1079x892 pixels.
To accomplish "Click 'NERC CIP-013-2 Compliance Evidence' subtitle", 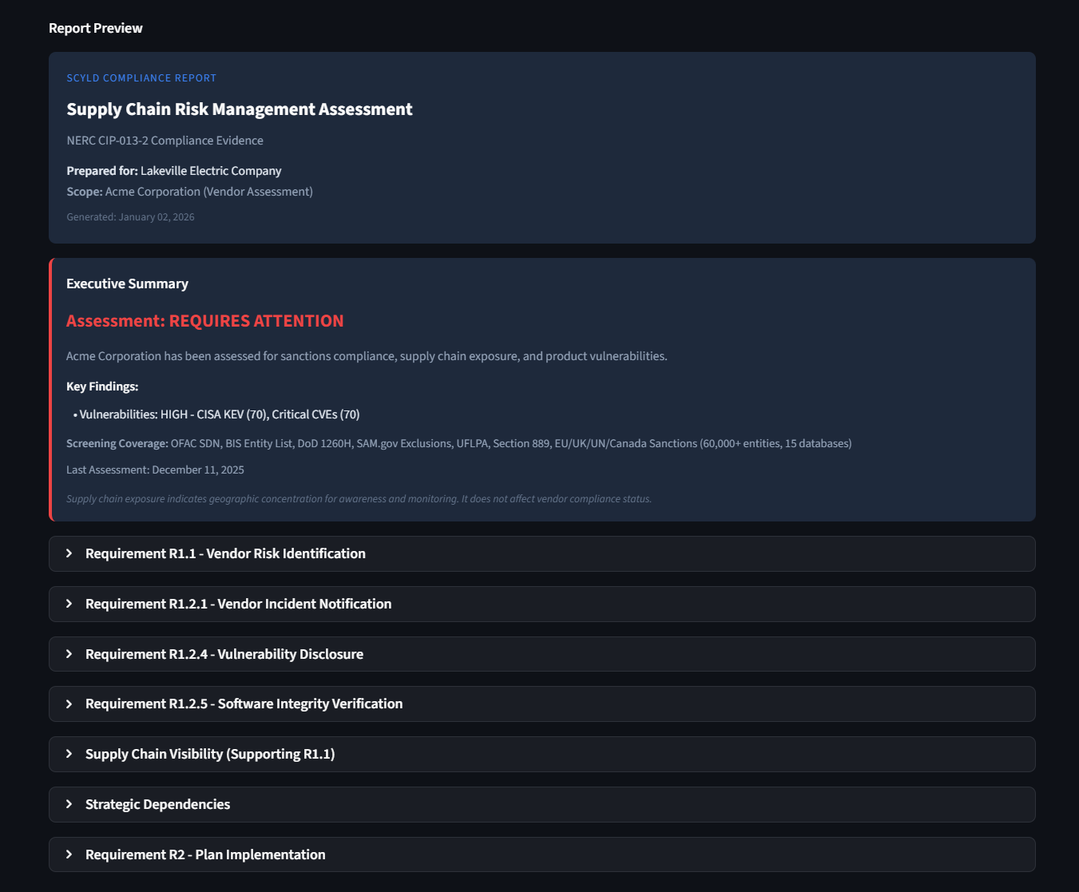I will 165,141.
